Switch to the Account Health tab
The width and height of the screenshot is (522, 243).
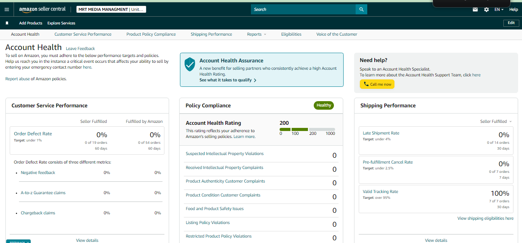(x=25, y=34)
